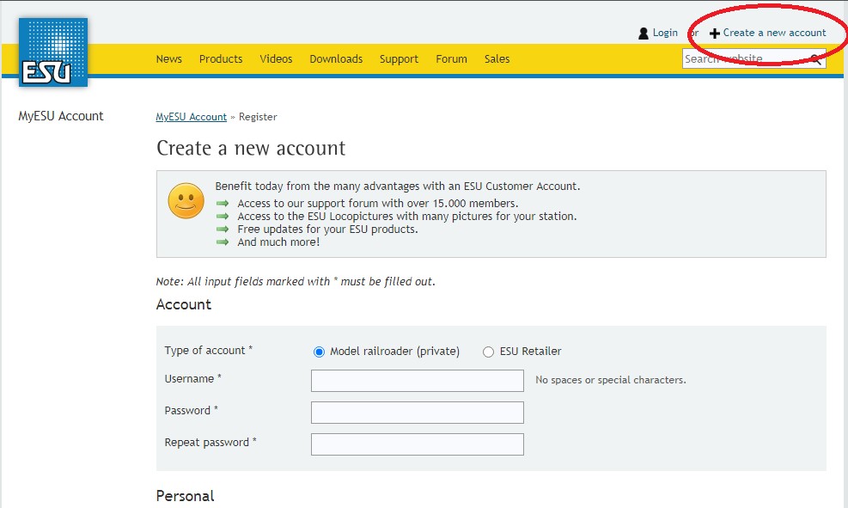848x508 pixels.
Task: Click the search magnifier icon
Action: coord(816,59)
